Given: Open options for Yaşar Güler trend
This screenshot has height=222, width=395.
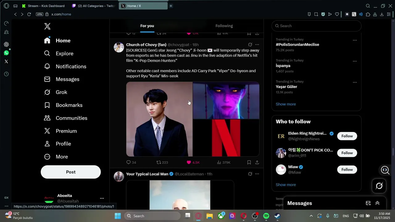Looking at the screenshot, I should point(355,82).
